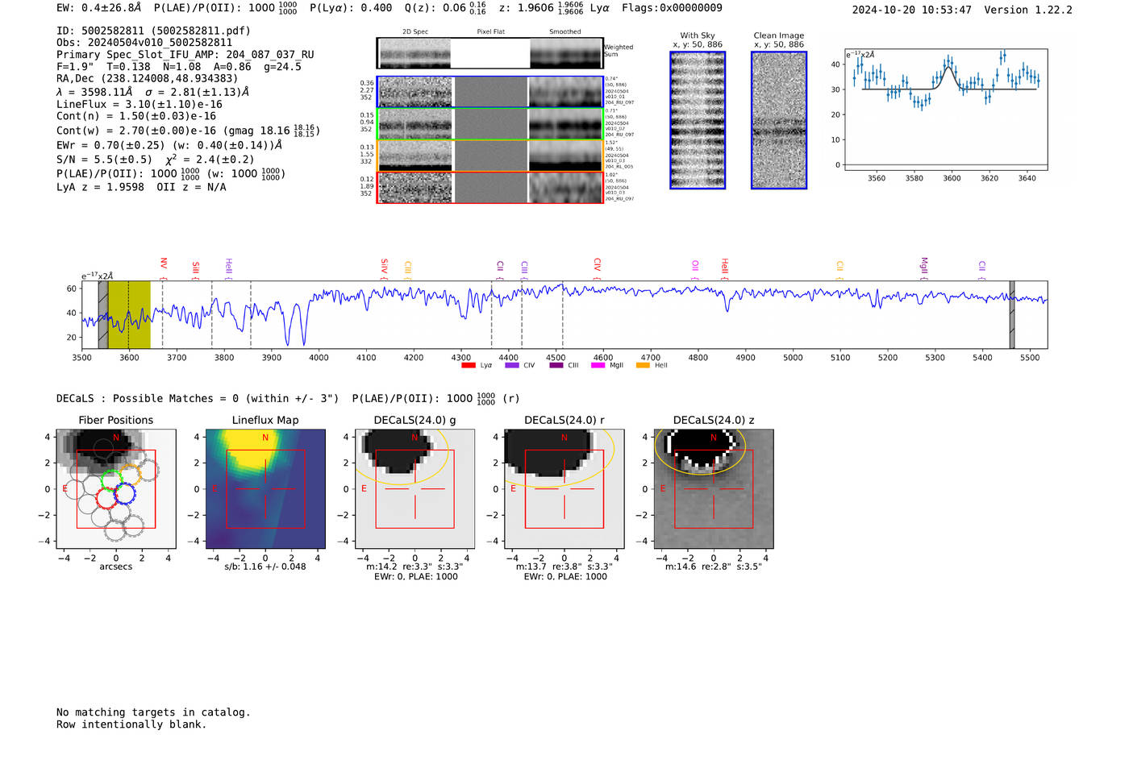Select the magenta OII line marker
The height and width of the screenshot is (768, 1129).
pyautogui.click(x=695, y=266)
